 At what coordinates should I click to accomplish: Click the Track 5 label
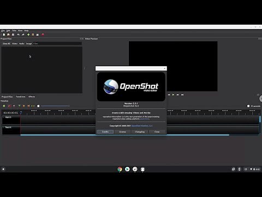8,117
